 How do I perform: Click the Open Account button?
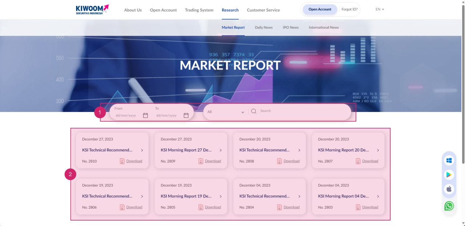click(x=320, y=9)
